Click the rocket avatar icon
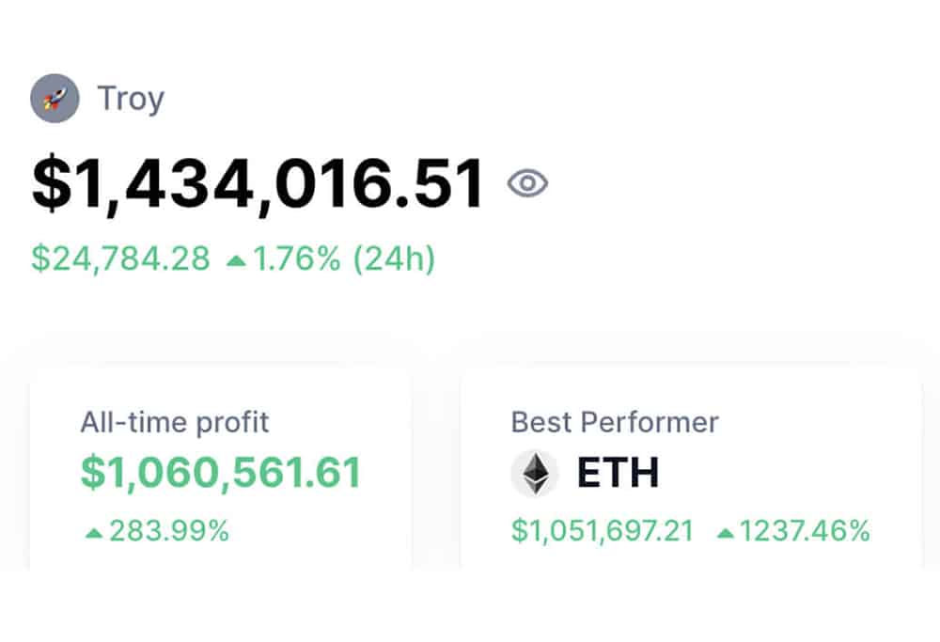Screen dimensions: 940x642 point(55,99)
